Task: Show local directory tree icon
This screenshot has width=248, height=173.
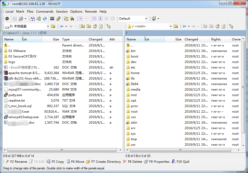Action: tap(108, 26)
